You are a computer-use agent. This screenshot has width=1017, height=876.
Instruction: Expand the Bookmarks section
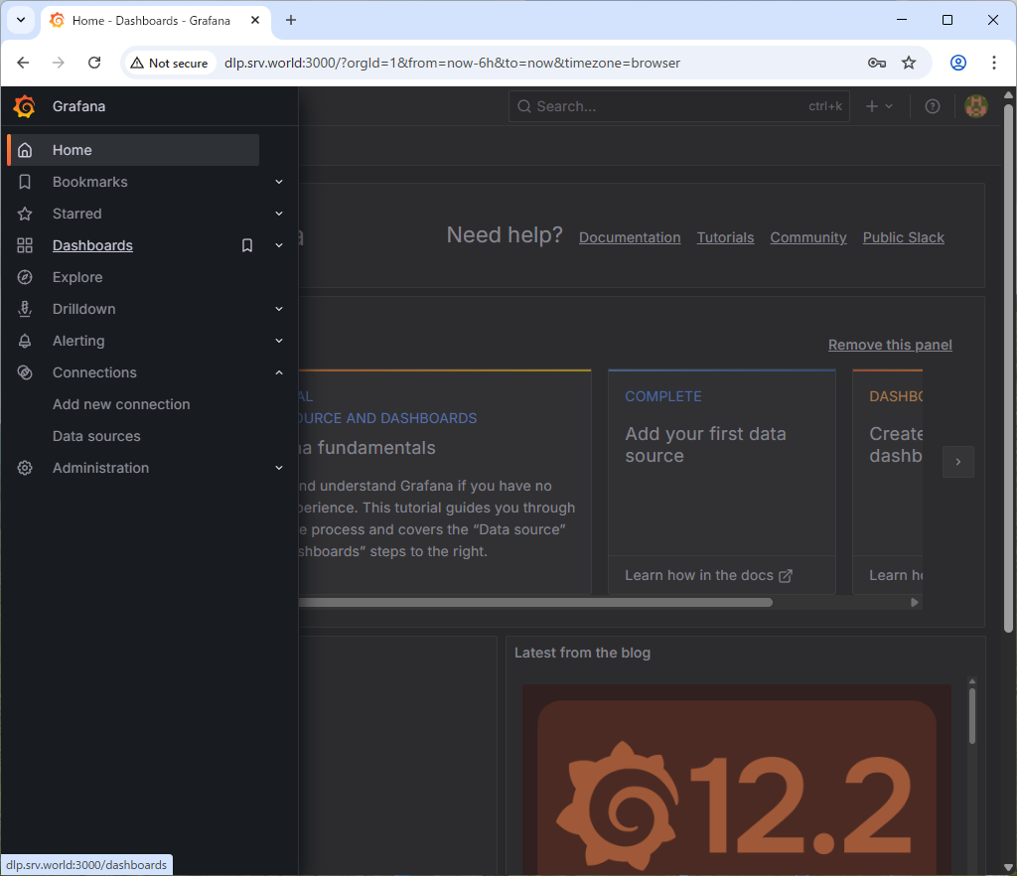tap(279, 182)
